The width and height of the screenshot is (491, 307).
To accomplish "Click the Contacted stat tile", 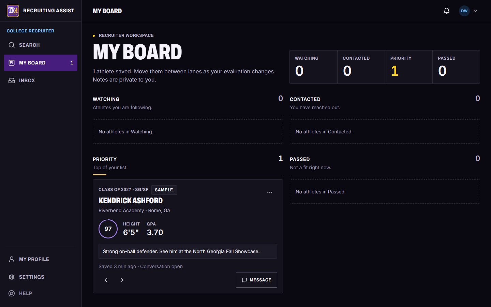I will coord(361,67).
